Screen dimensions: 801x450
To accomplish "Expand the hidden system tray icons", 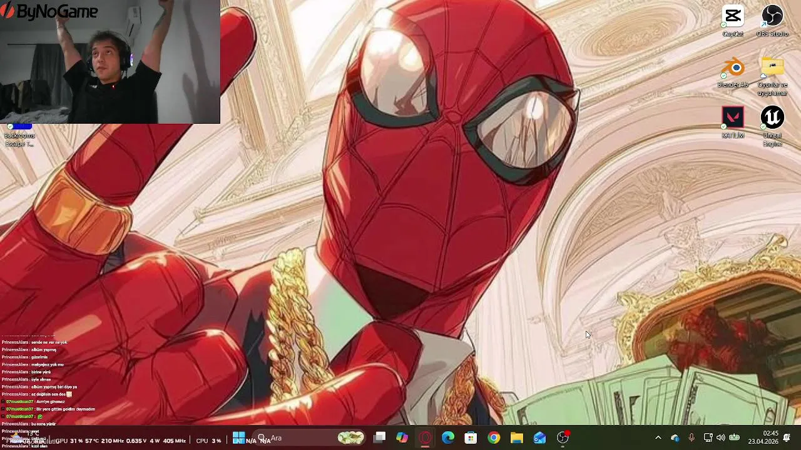I will click(658, 438).
